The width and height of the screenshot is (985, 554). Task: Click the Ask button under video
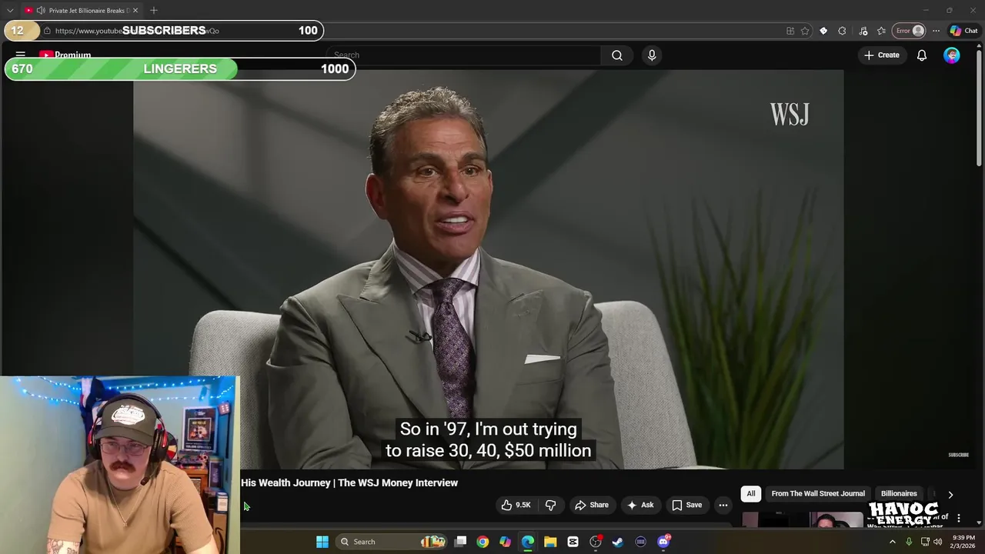tap(640, 505)
